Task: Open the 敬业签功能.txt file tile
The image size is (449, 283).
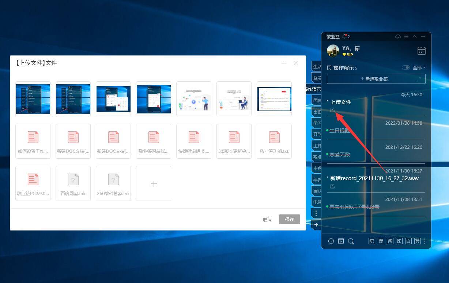Action: pyautogui.click(x=274, y=141)
